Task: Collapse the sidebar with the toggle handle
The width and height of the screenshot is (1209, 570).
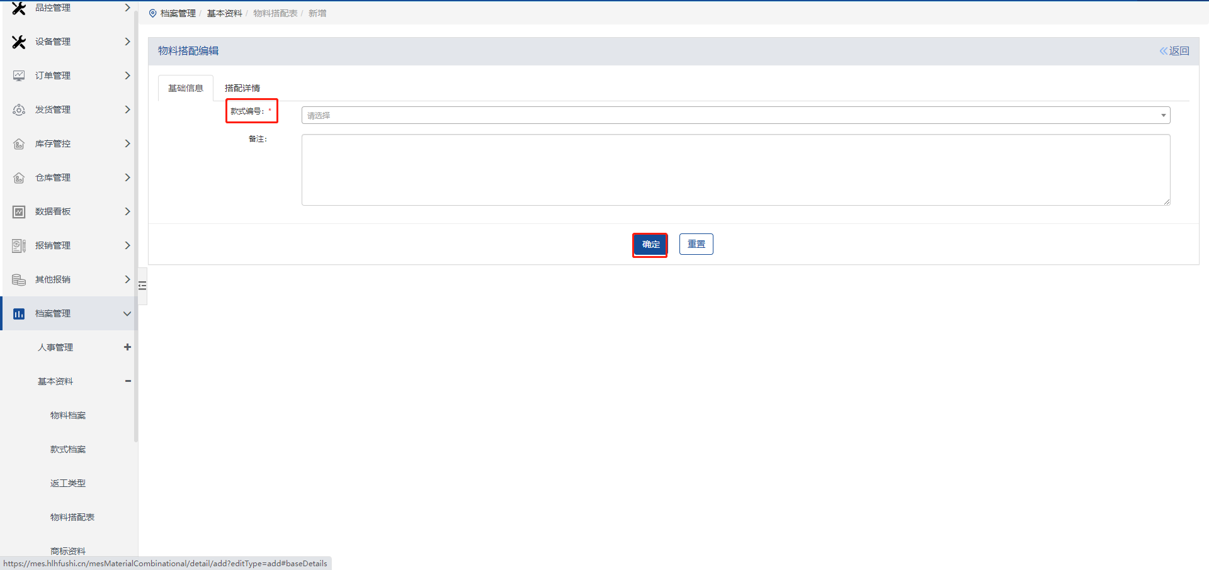Action: [142, 286]
